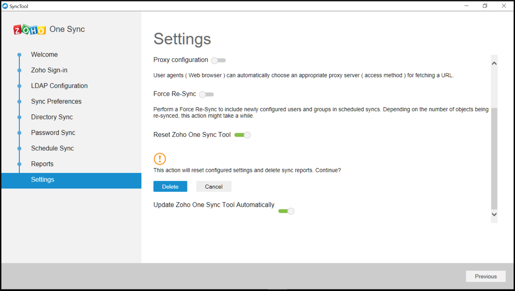This screenshot has width=515, height=291.
Task: Disable the Reset Zoho One Sync Tool toggle
Action: pyautogui.click(x=243, y=135)
